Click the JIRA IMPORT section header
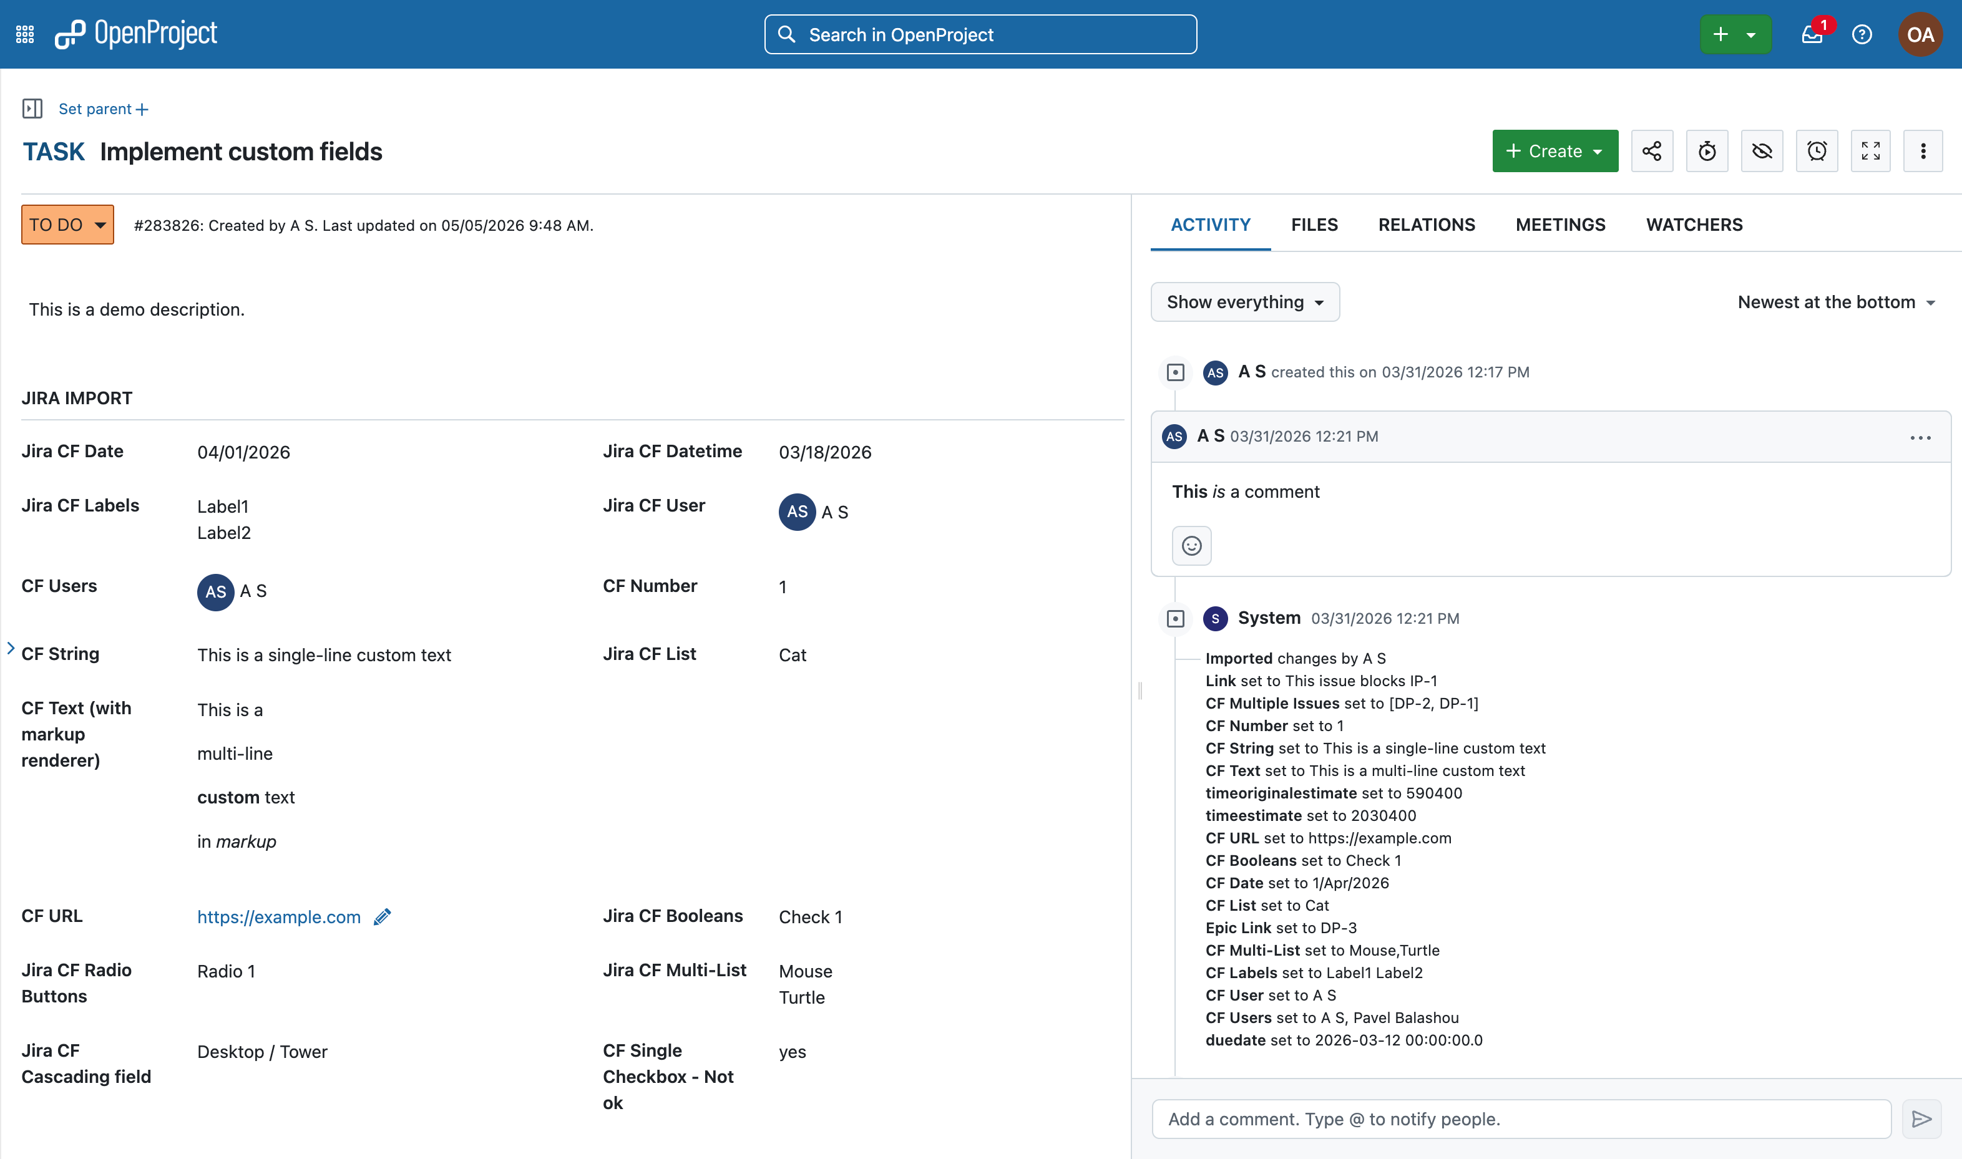Image resolution: width=1962 pixels, height=1159 pixels. tap(77, 399)
